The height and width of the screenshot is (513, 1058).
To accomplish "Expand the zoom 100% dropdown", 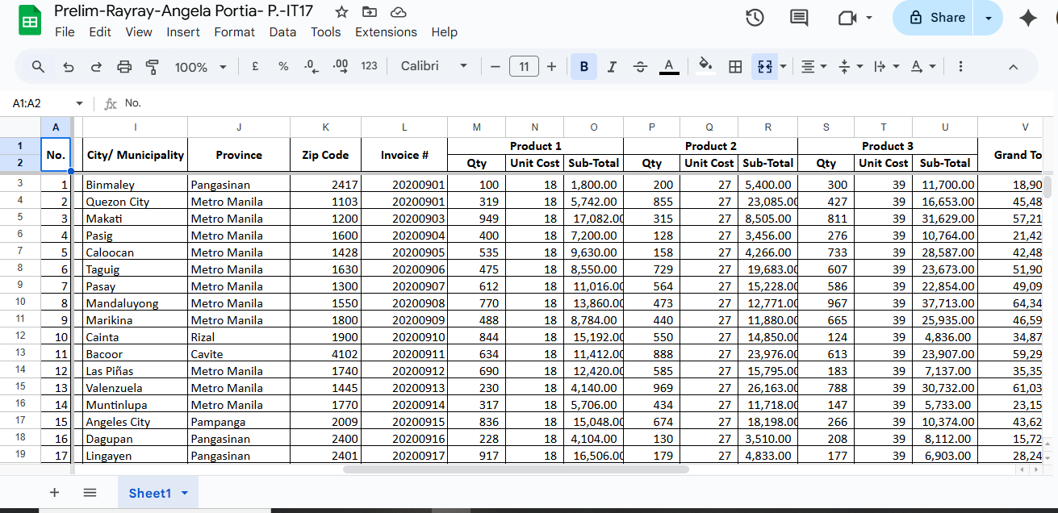I will 200,67.
